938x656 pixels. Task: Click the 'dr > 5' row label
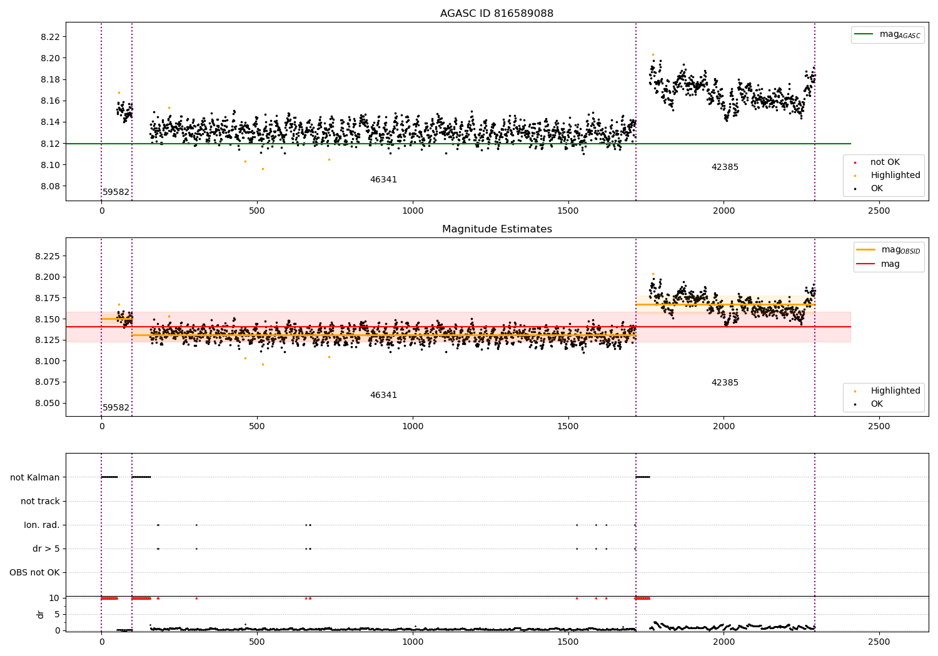click(46, 549)
